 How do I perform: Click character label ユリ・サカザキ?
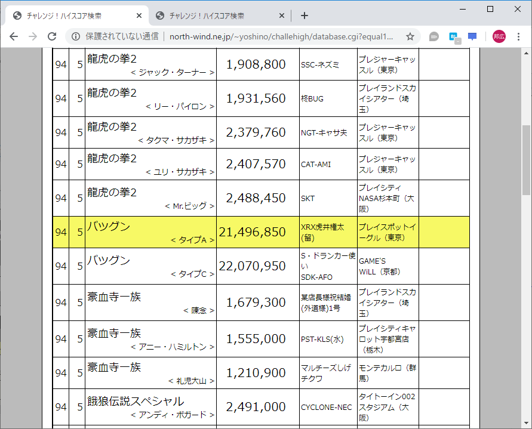coord(180,172)
